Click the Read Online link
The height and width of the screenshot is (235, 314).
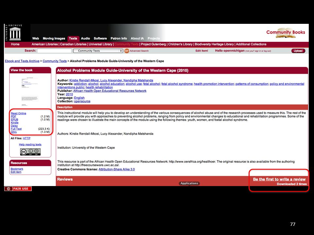tap(18, 113)
